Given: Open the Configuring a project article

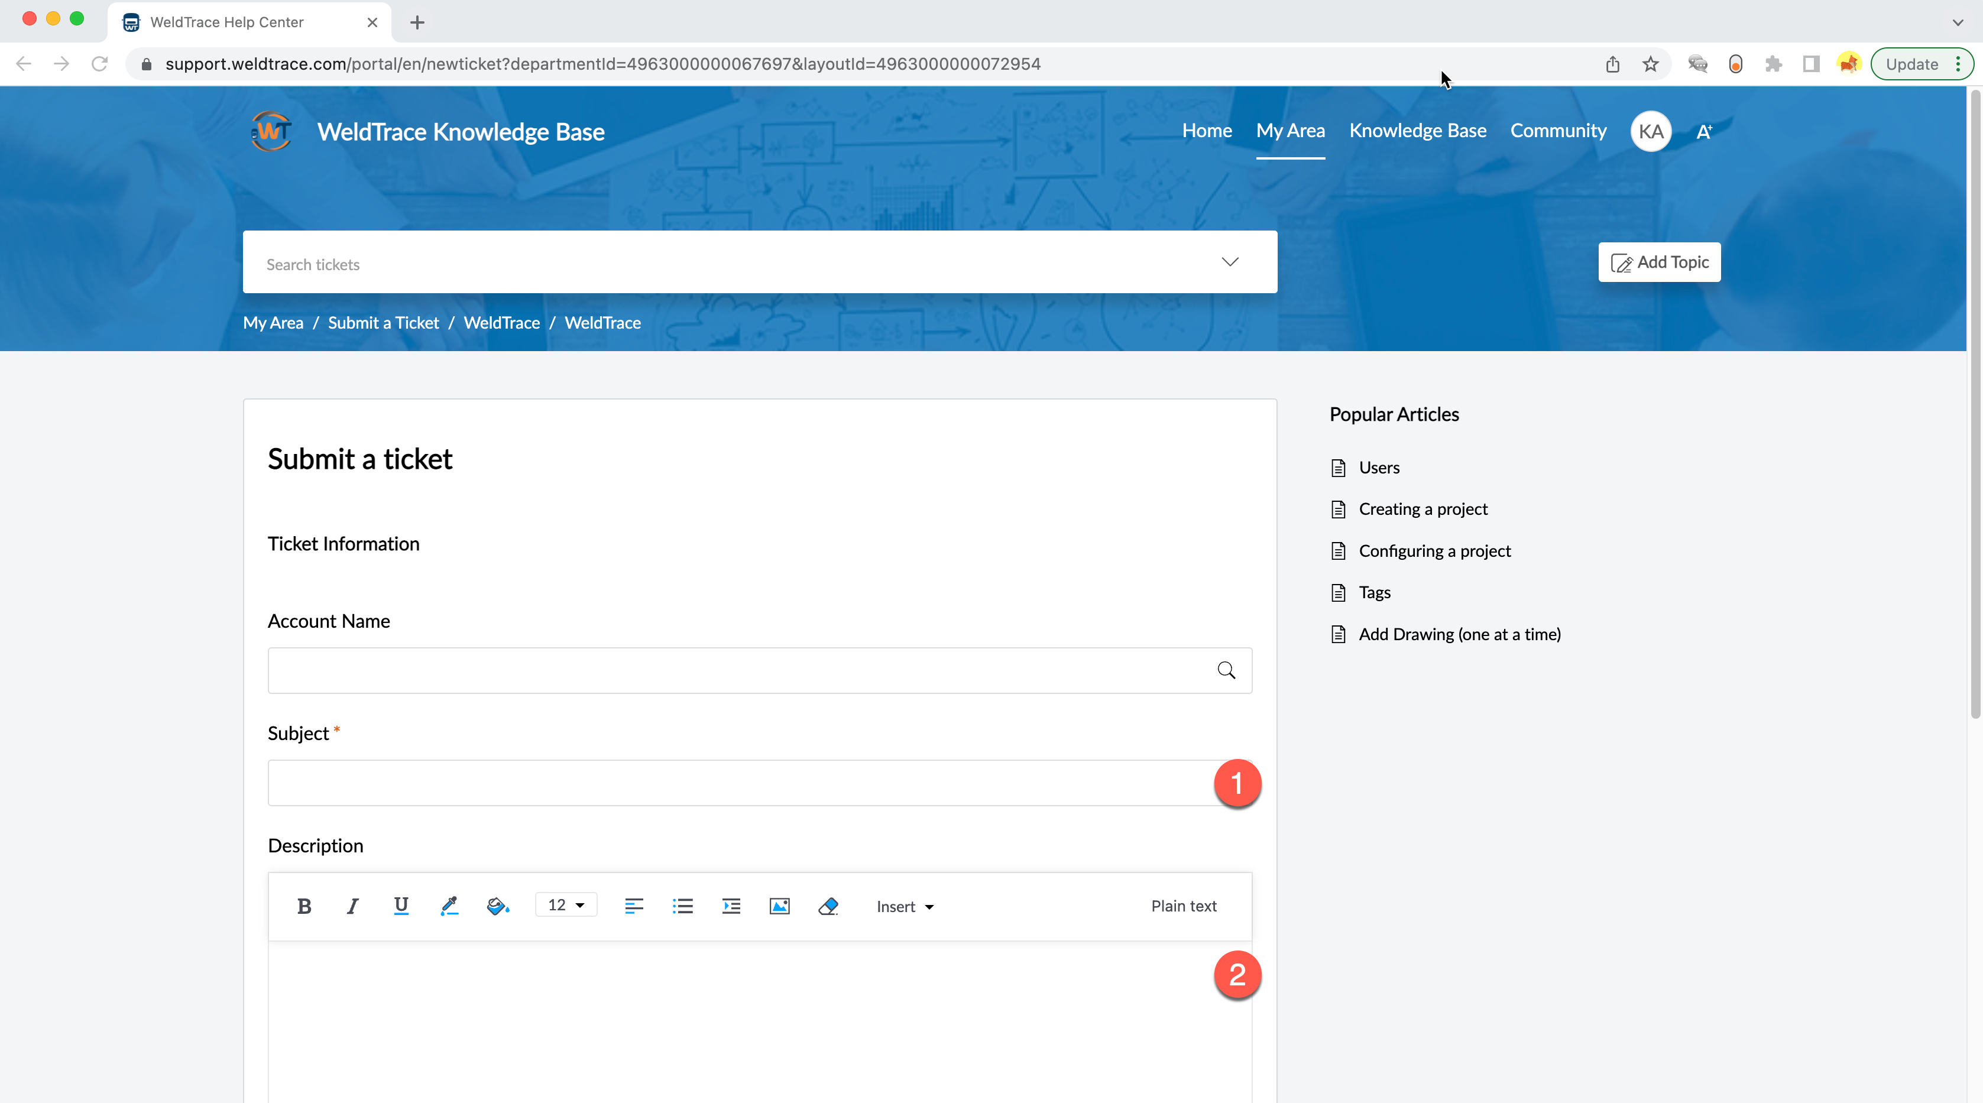Looking at the screenshot, I should (x=1434, y=550).
